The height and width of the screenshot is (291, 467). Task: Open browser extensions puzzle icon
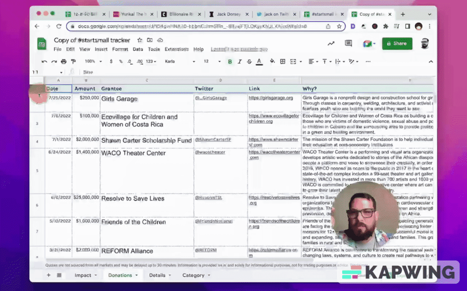point(386,26)
